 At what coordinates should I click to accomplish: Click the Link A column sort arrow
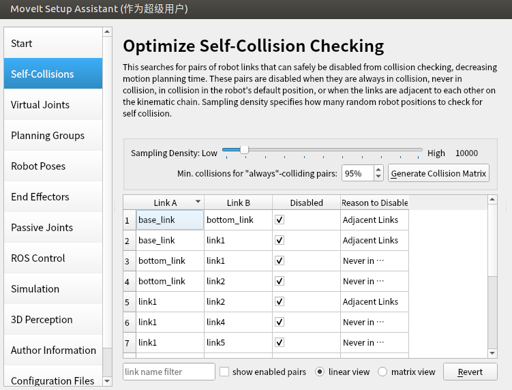(x=198, y=202)
